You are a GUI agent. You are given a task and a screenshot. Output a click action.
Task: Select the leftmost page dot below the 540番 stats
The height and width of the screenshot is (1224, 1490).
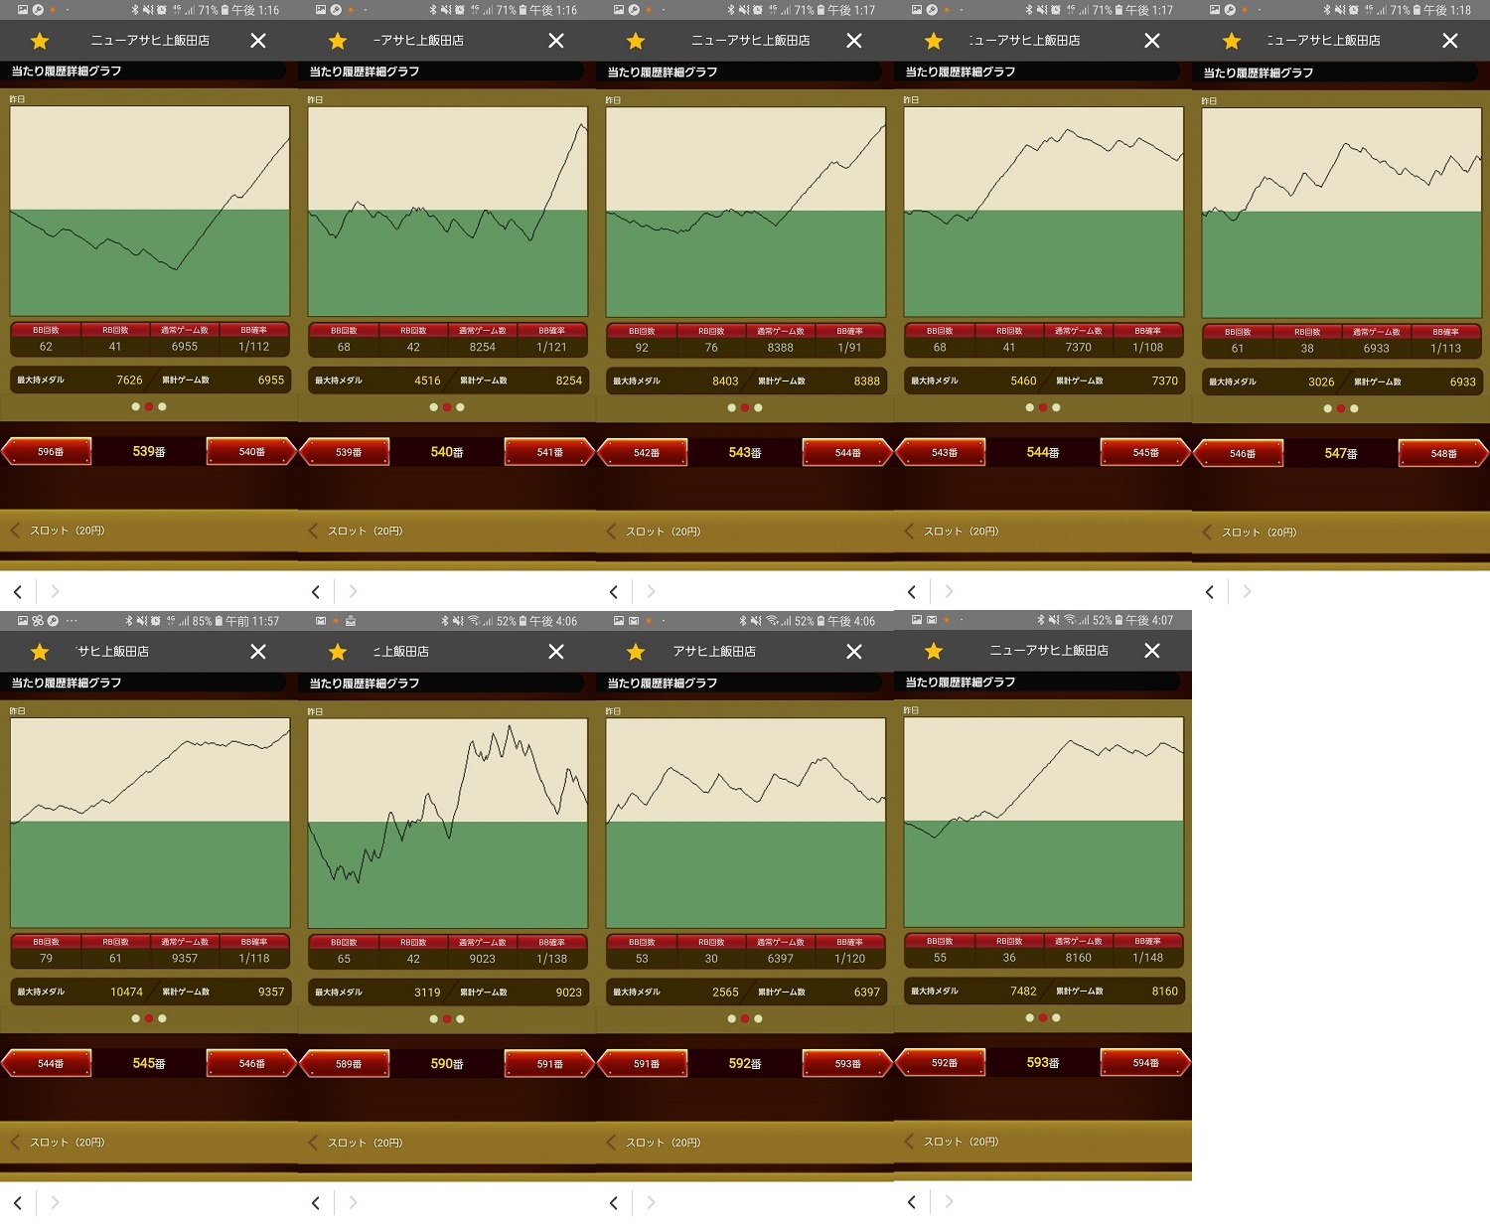click(x=434, y=407)
